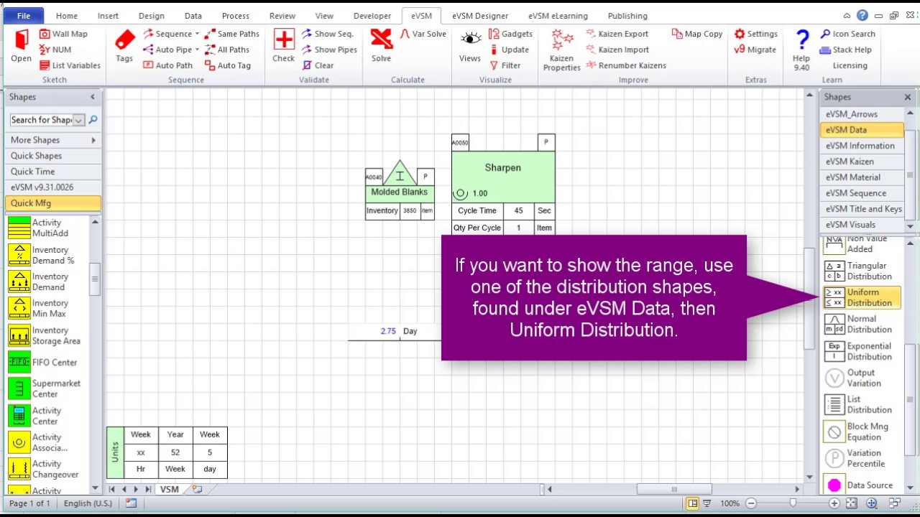Screen dimensions: 920x517
Task: Click the zoom out minus button
Action: pyautogui.click(x=751, y=503)
